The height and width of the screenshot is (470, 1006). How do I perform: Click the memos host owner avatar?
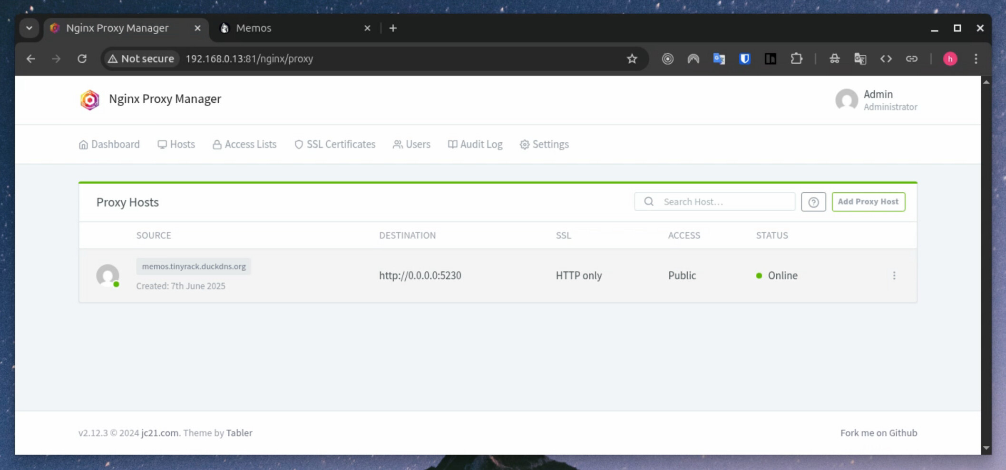point(108,275)
